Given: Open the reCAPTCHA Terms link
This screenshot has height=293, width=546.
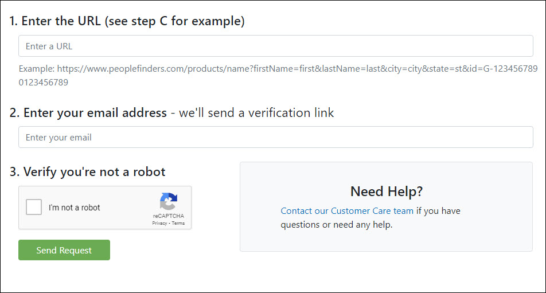Looking at the screenshot, I should (x=178, y=224).
